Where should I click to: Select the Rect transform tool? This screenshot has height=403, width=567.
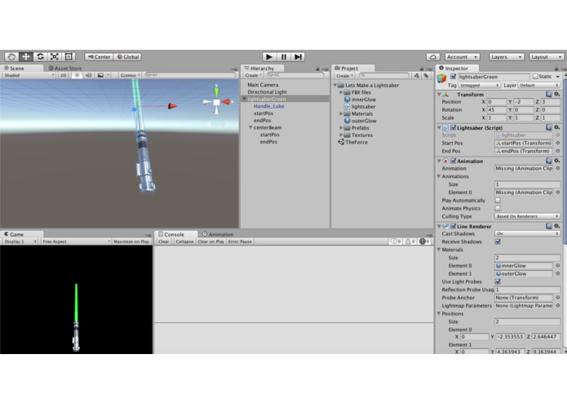(x=69, y=57)
